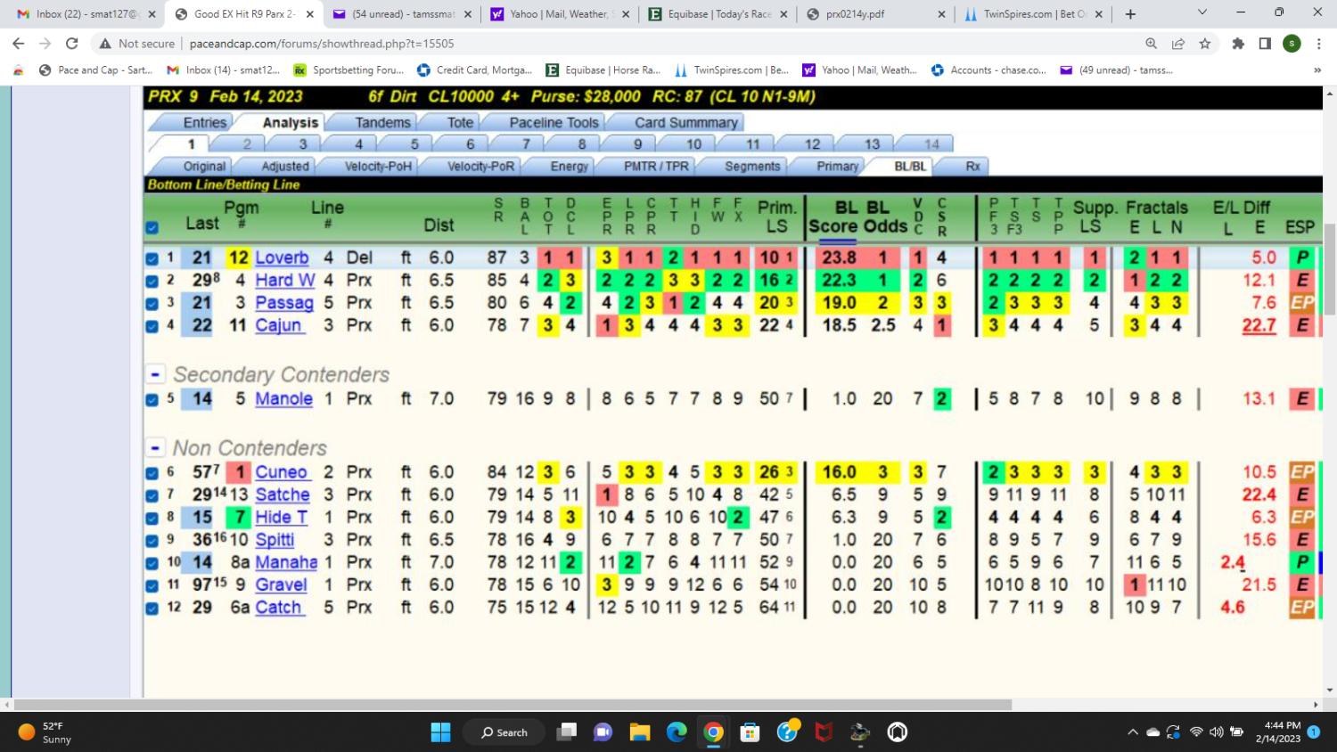
Task: Switch to the Velocity-PoH sub-tab
Action: click(x=379, y=166)
